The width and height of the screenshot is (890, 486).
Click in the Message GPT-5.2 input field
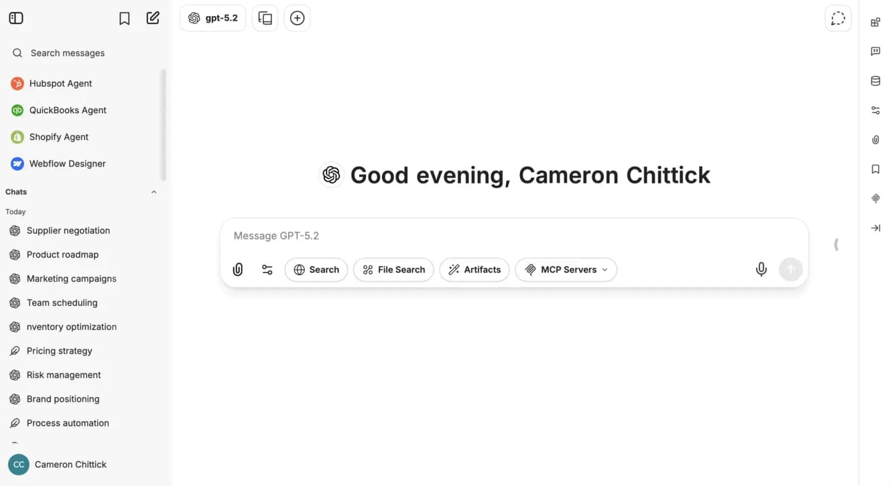[x=469, y=236]
